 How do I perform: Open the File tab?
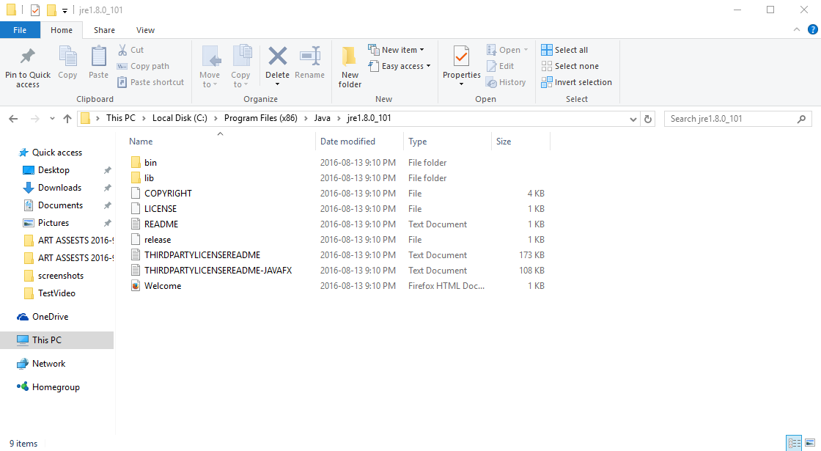coord(20,30)
